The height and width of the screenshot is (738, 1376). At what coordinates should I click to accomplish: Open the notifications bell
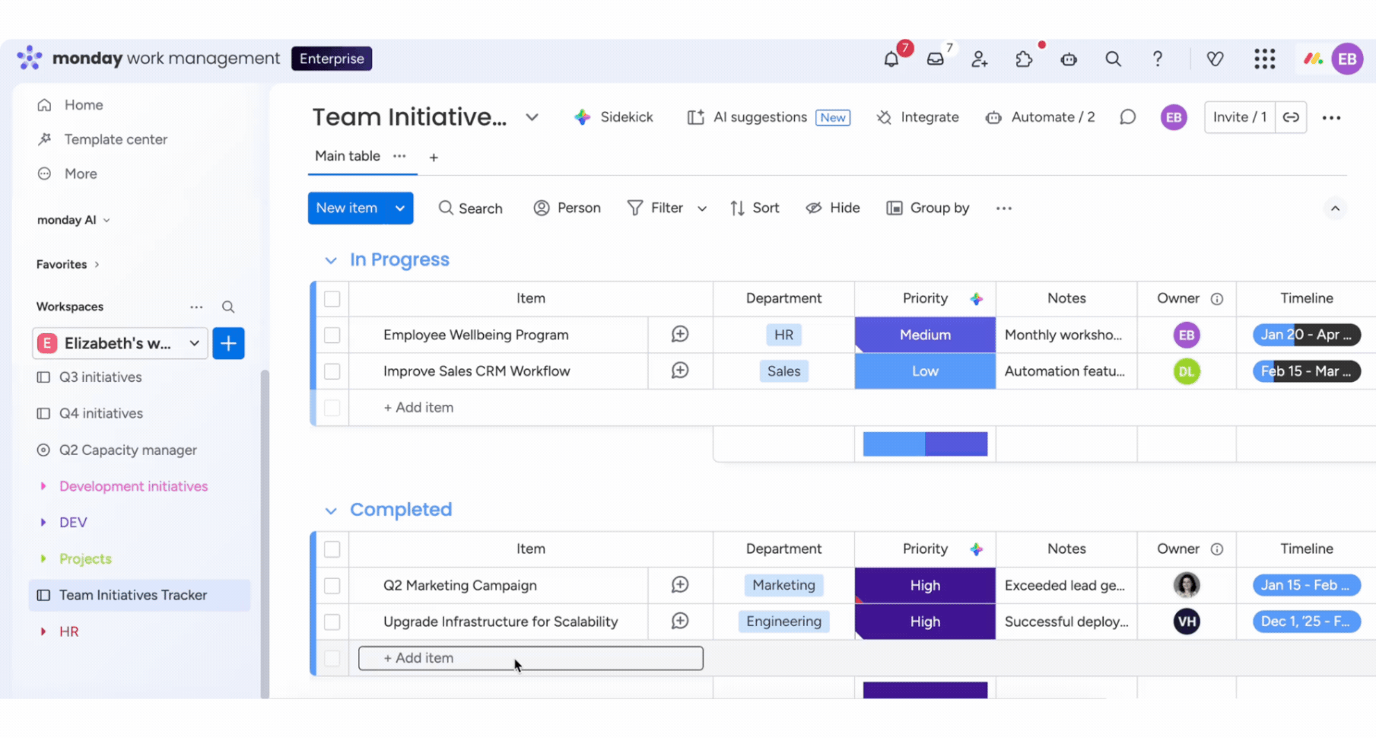click(x=891, y=59)
